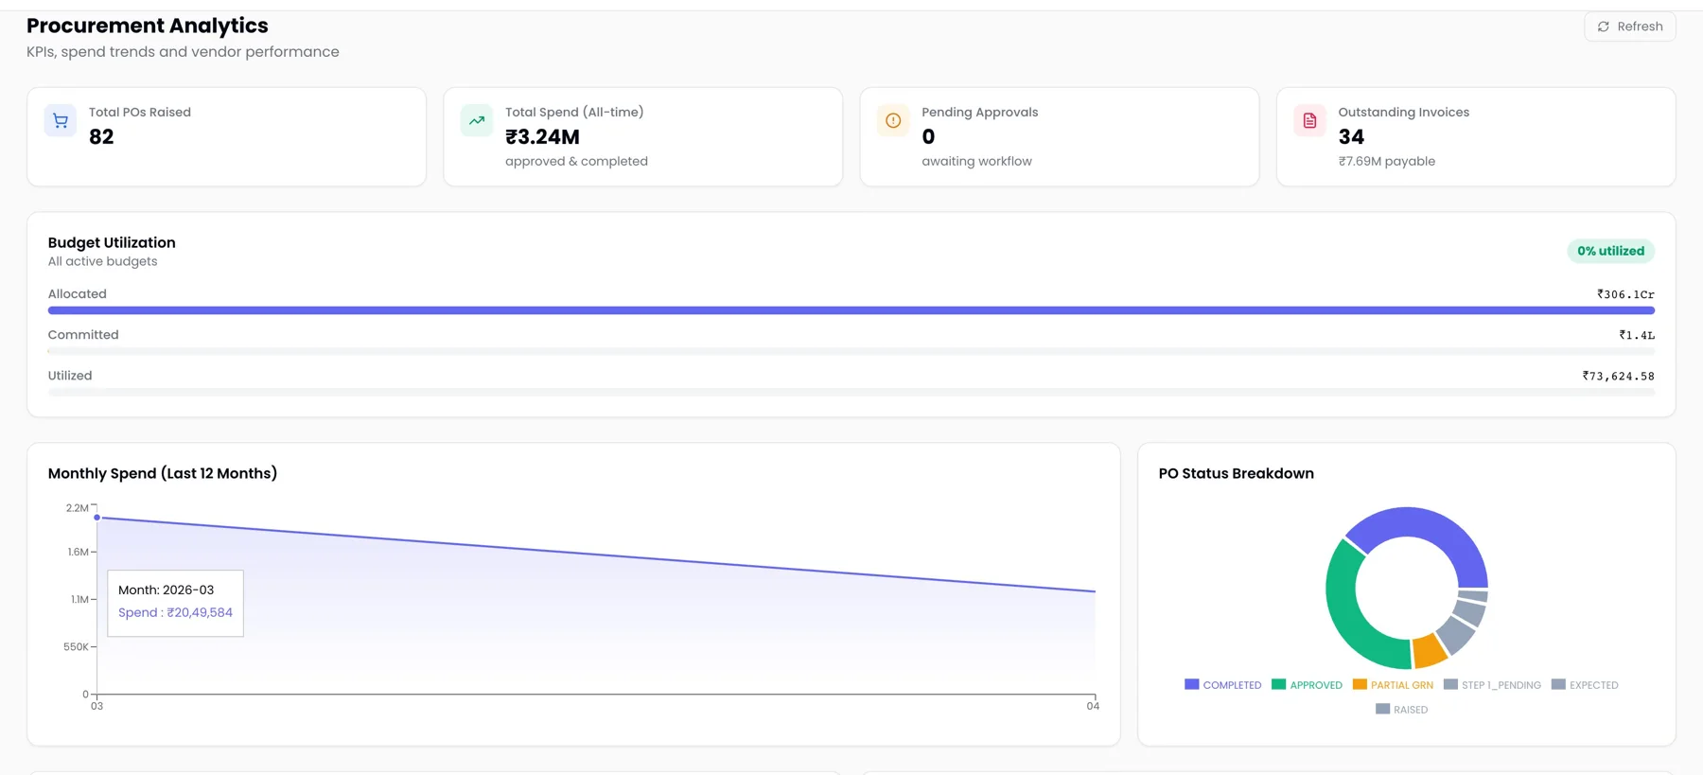Click the Committed budget progress bar
Image resolution: width=1703 pixels, height=775 pixels.
point(851,351)
